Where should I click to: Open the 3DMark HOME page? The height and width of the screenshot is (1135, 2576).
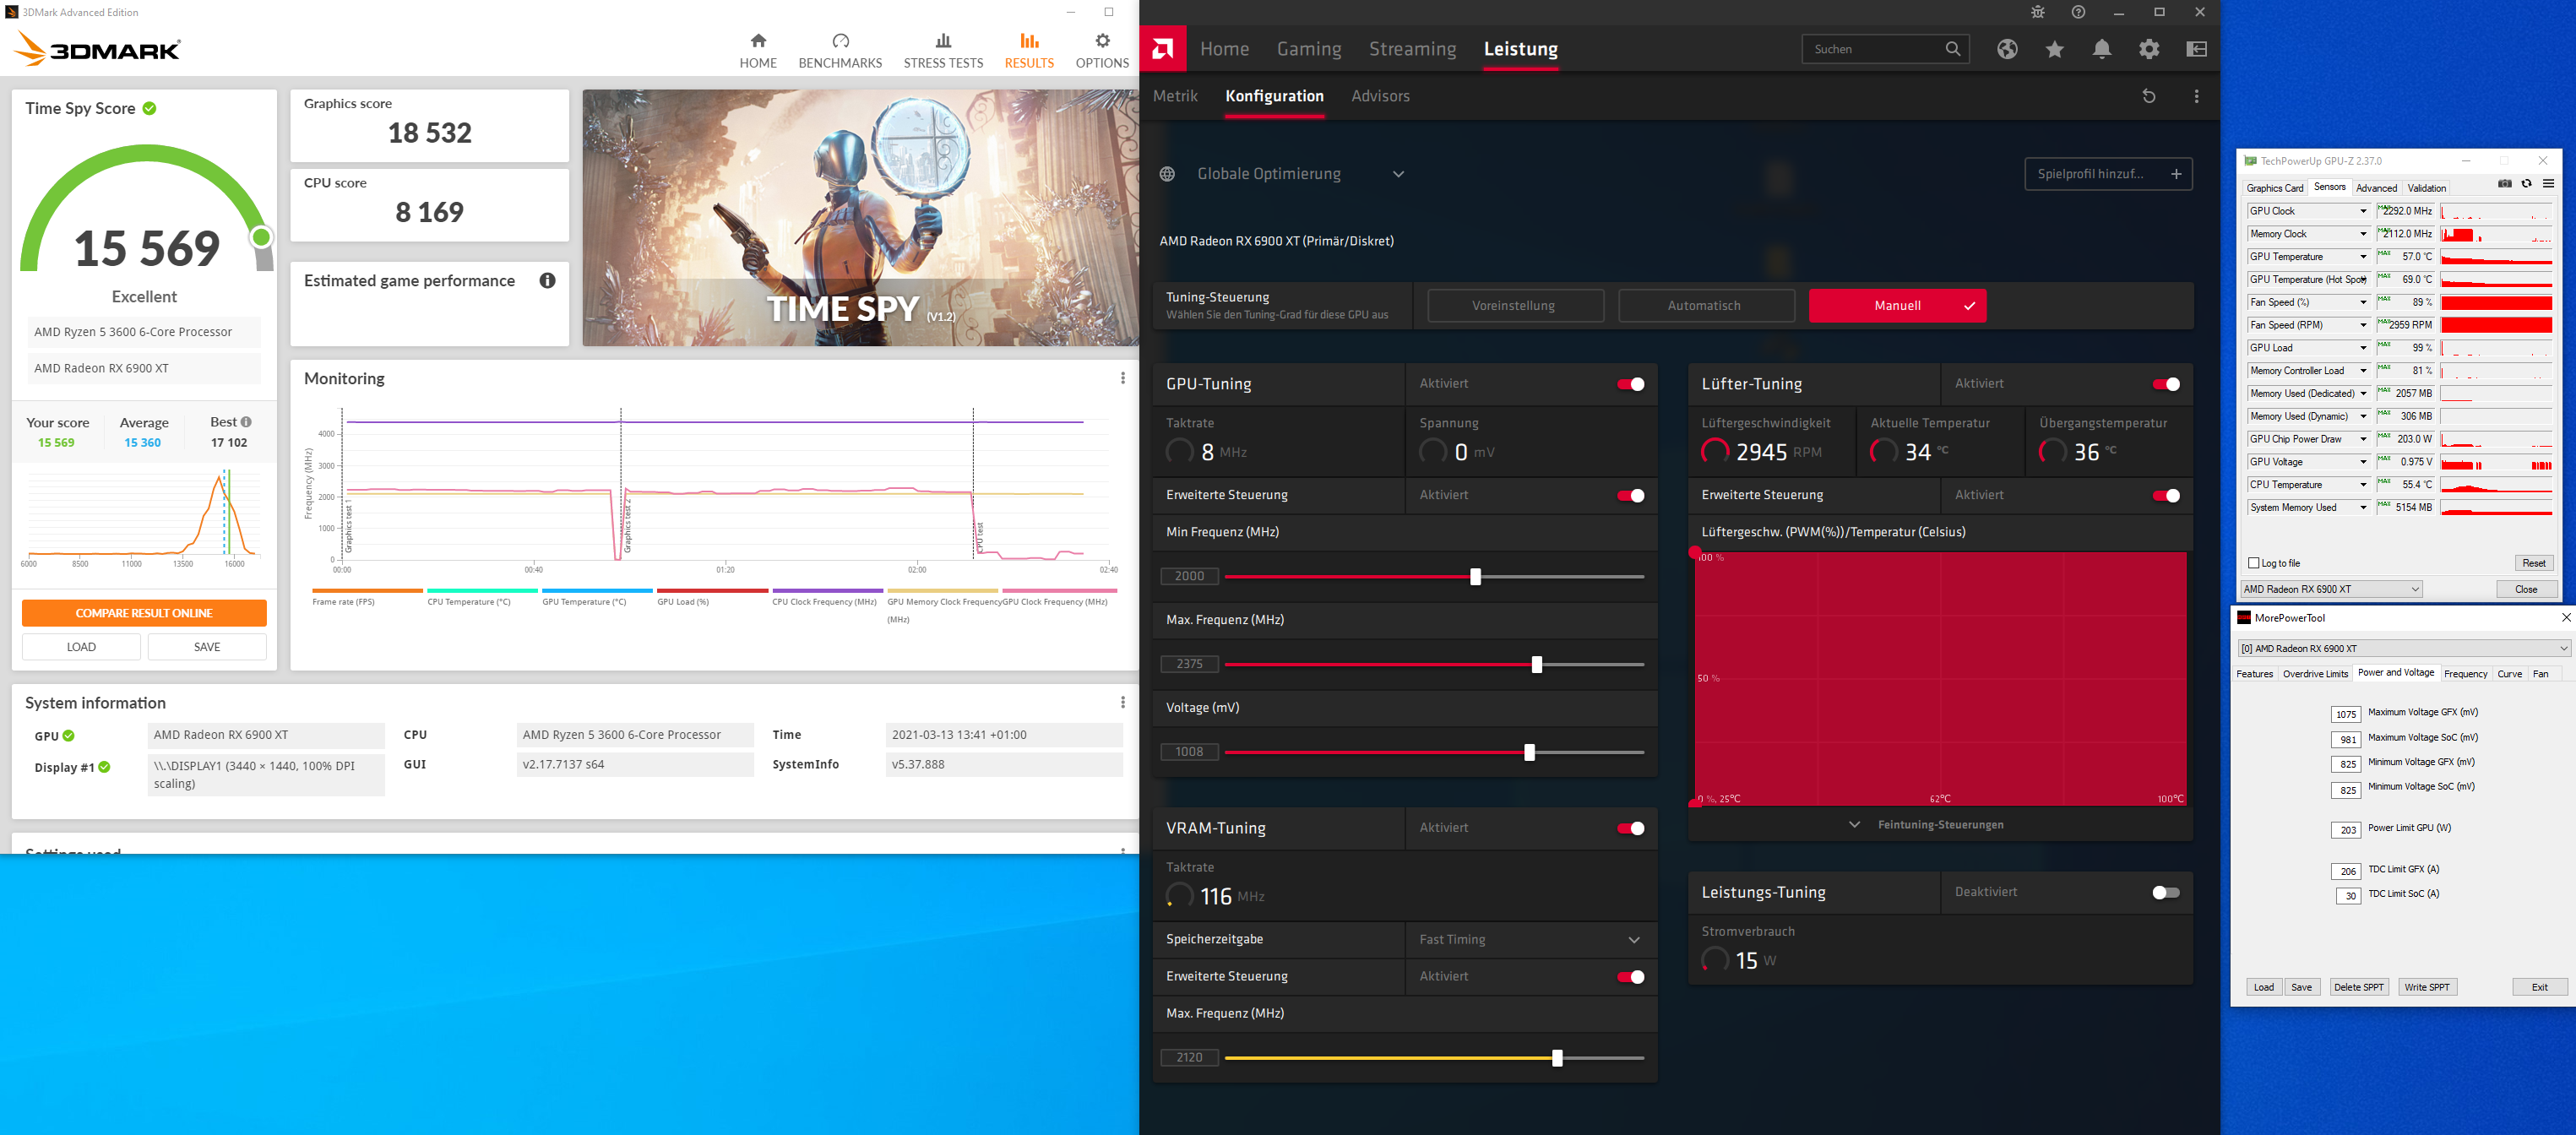point(757,50)
